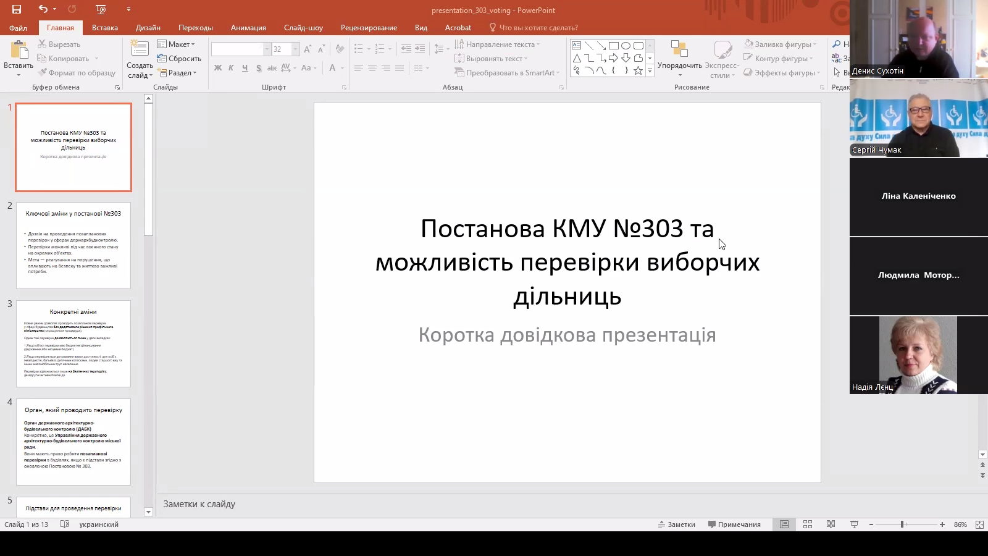Screen dimensions: 988x556
Task: Switch to the Анимация ribbon tab
Action: [248, 28]
